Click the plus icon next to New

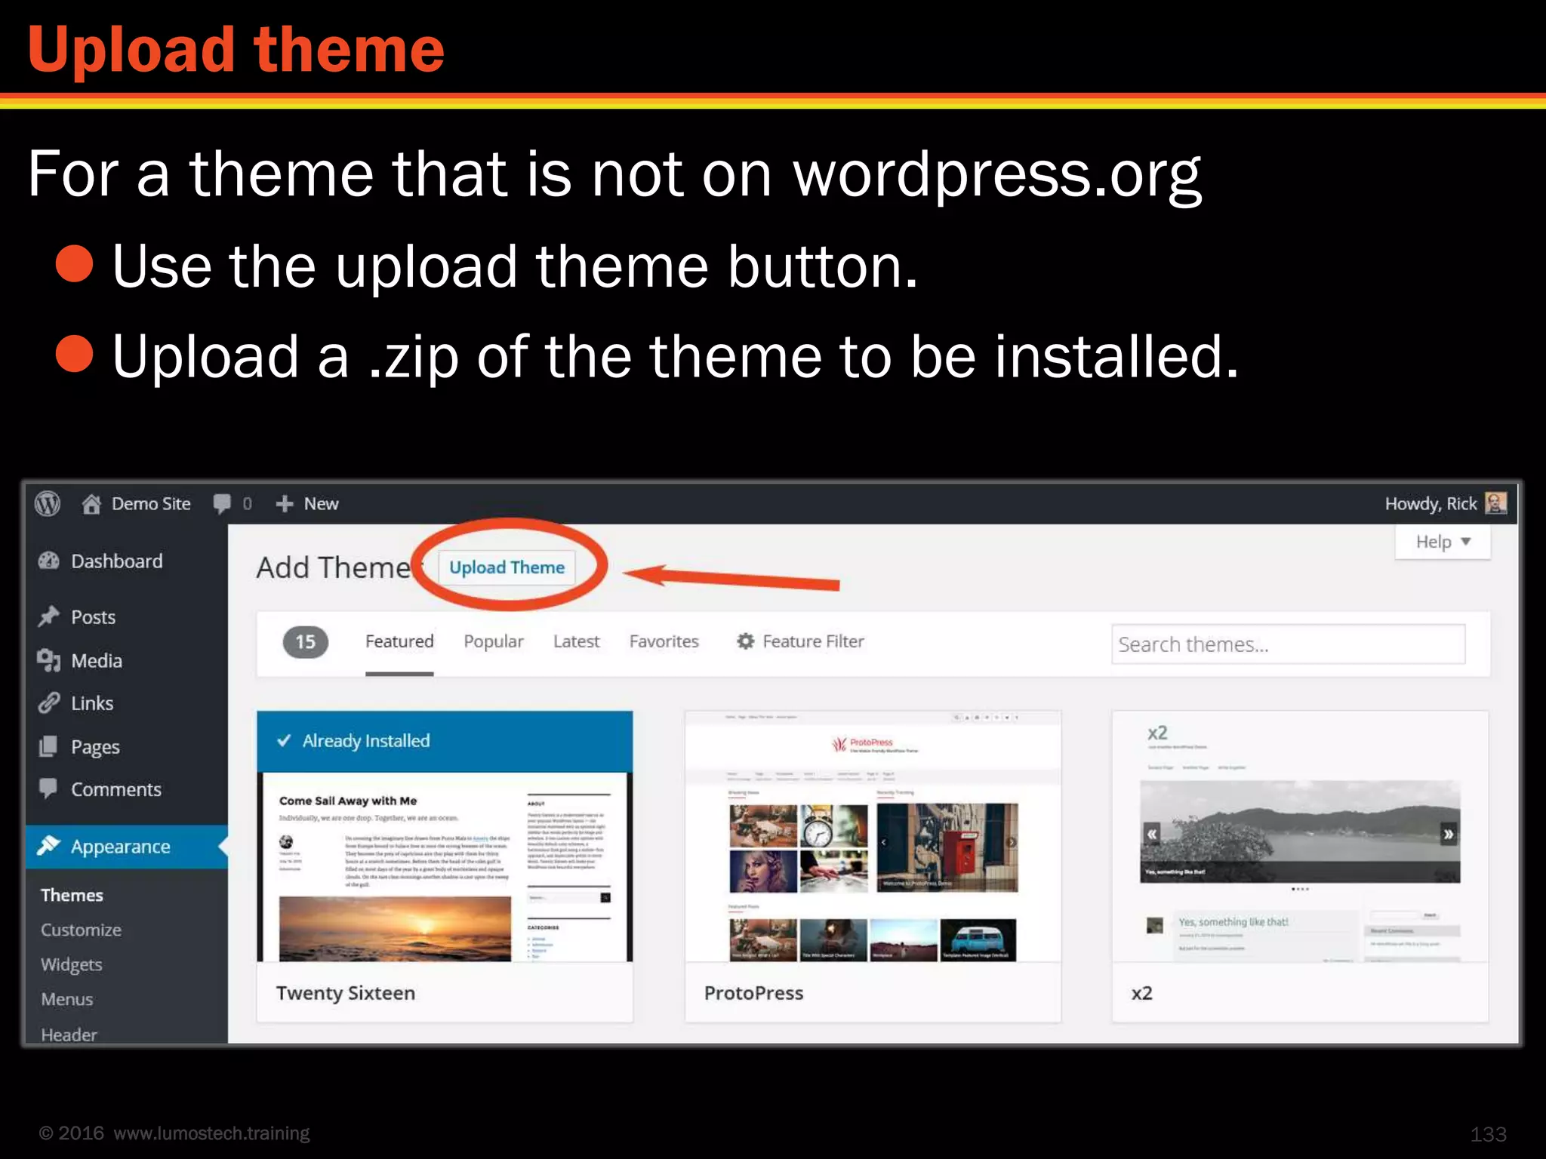pos(285,503)
